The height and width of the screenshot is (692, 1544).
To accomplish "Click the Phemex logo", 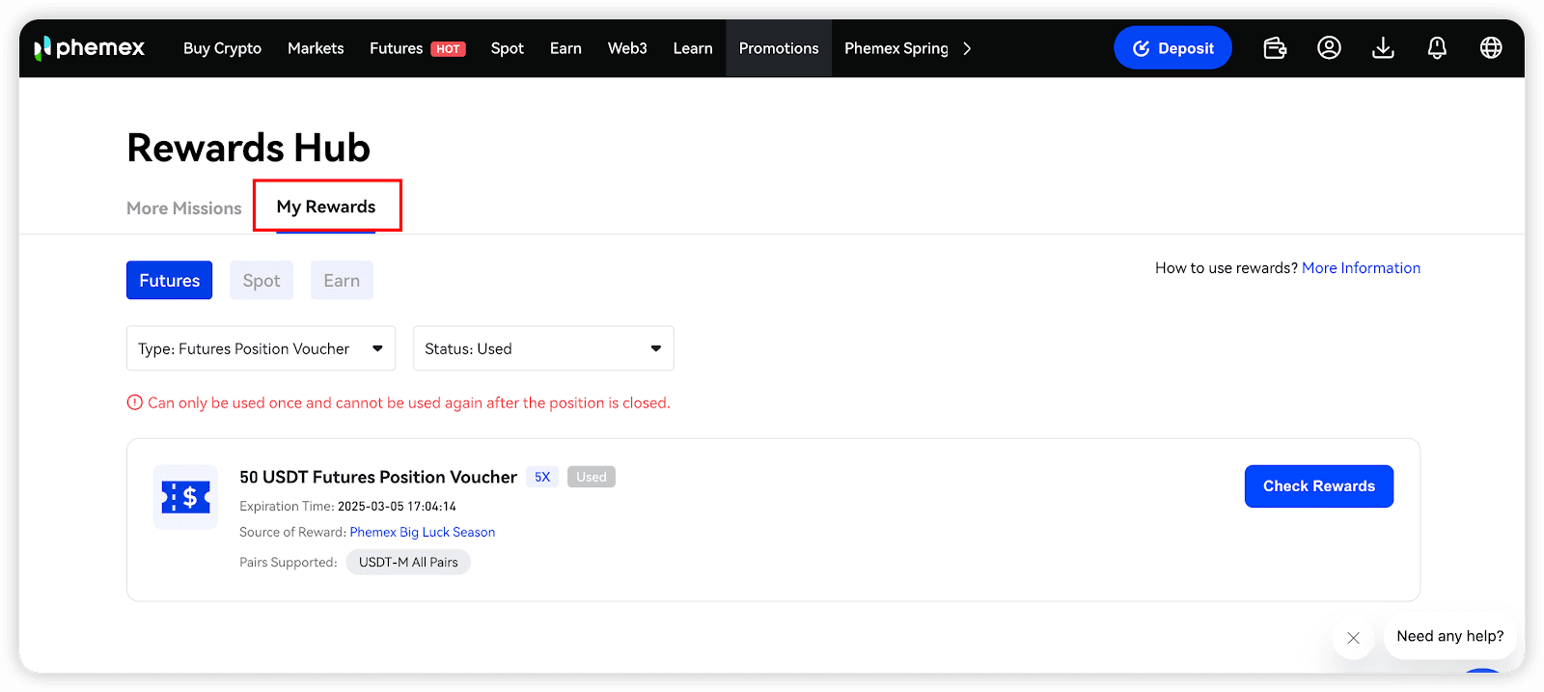I will coord(89,48).
